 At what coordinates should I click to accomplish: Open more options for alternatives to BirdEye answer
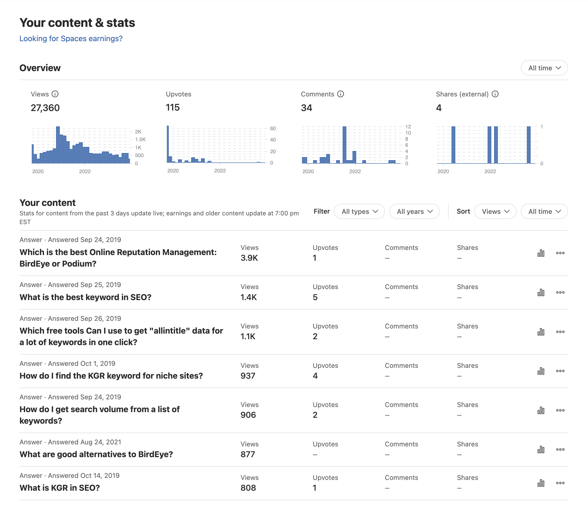(x=560, y=450)
